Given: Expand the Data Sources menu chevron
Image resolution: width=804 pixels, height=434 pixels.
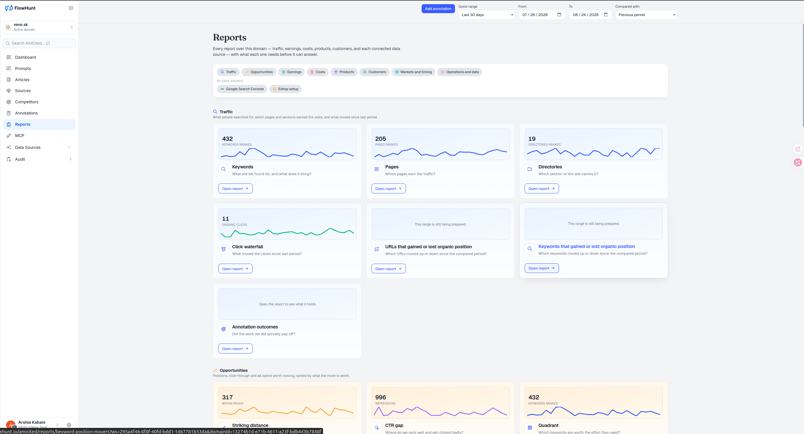Looking at the screenshot, I should [x=69, y=147].
